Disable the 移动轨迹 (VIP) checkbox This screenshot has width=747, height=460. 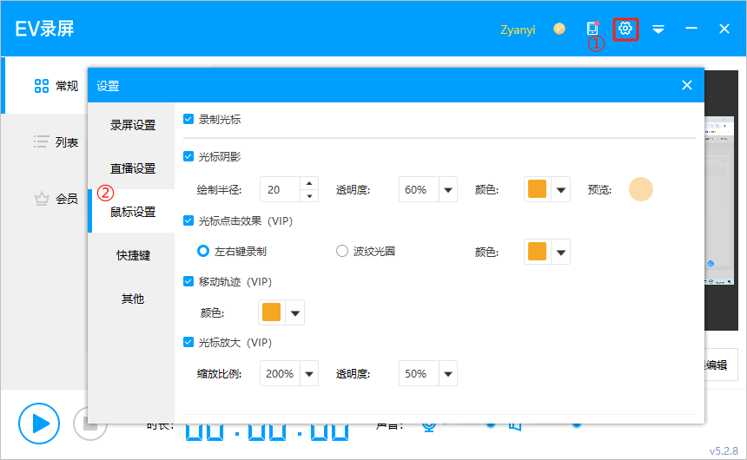tap(188, 281)
